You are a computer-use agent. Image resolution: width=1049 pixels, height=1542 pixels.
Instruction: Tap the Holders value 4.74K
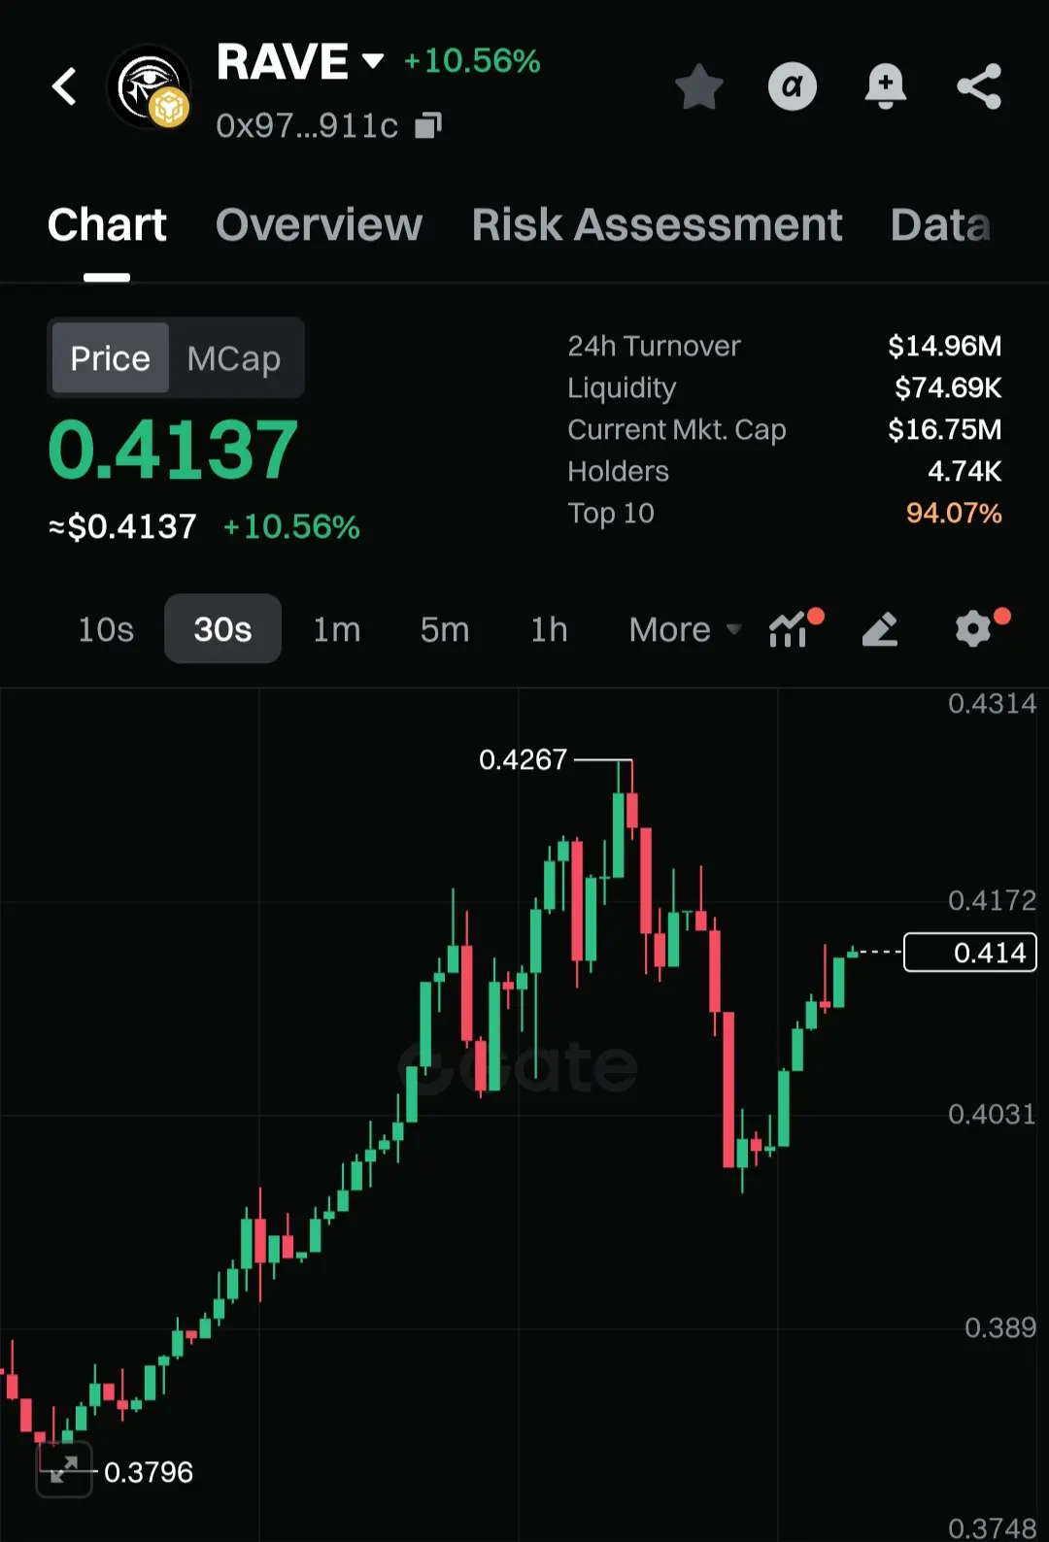pyautogui.click(x=964, y=471)
